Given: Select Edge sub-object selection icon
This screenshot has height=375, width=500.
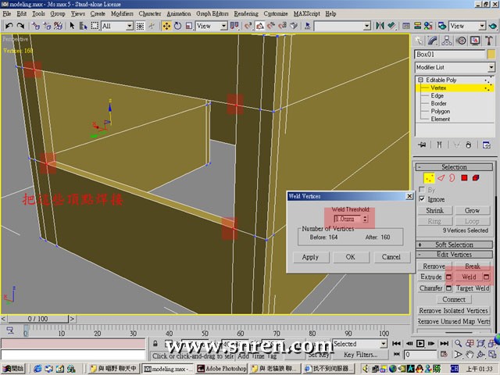Looking at the screenshot, I should click(441, 178).
